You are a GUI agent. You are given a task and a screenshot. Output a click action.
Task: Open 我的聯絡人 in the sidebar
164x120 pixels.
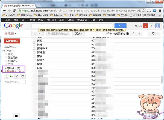[x=10, y=47]
